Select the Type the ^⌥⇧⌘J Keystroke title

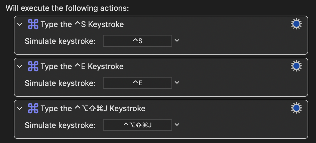pos(93,108)
